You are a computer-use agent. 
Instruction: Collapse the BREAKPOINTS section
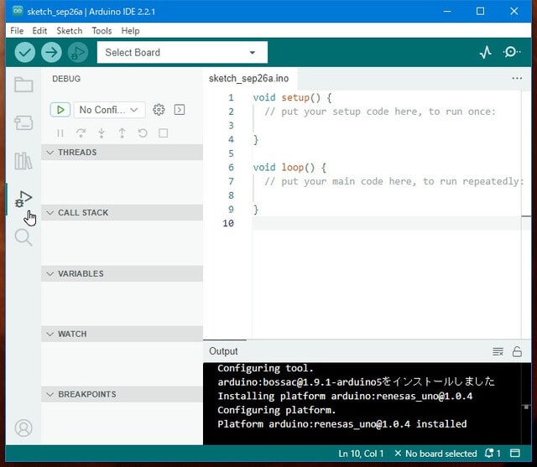click(122, 394)
